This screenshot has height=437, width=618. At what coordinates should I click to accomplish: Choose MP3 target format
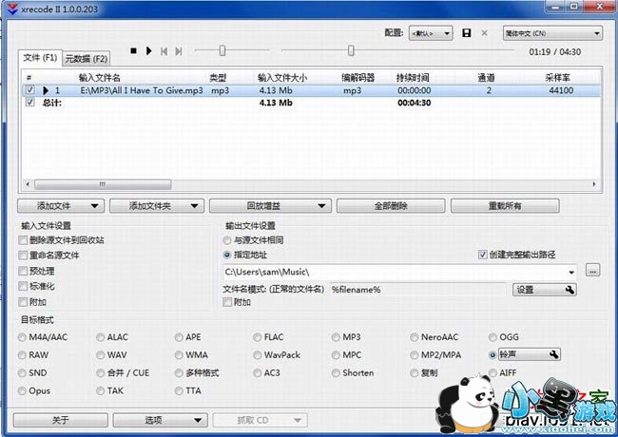(336, 337)
